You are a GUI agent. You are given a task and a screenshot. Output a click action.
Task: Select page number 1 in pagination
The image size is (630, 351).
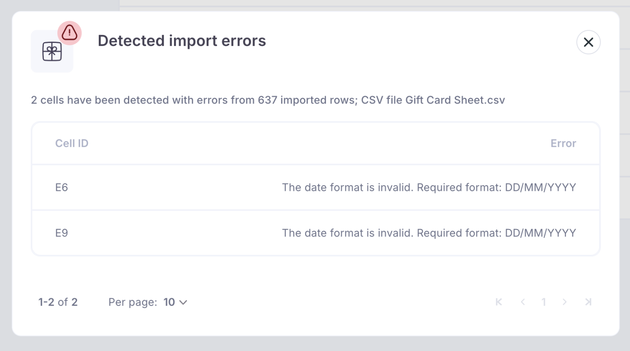[544, 302]
